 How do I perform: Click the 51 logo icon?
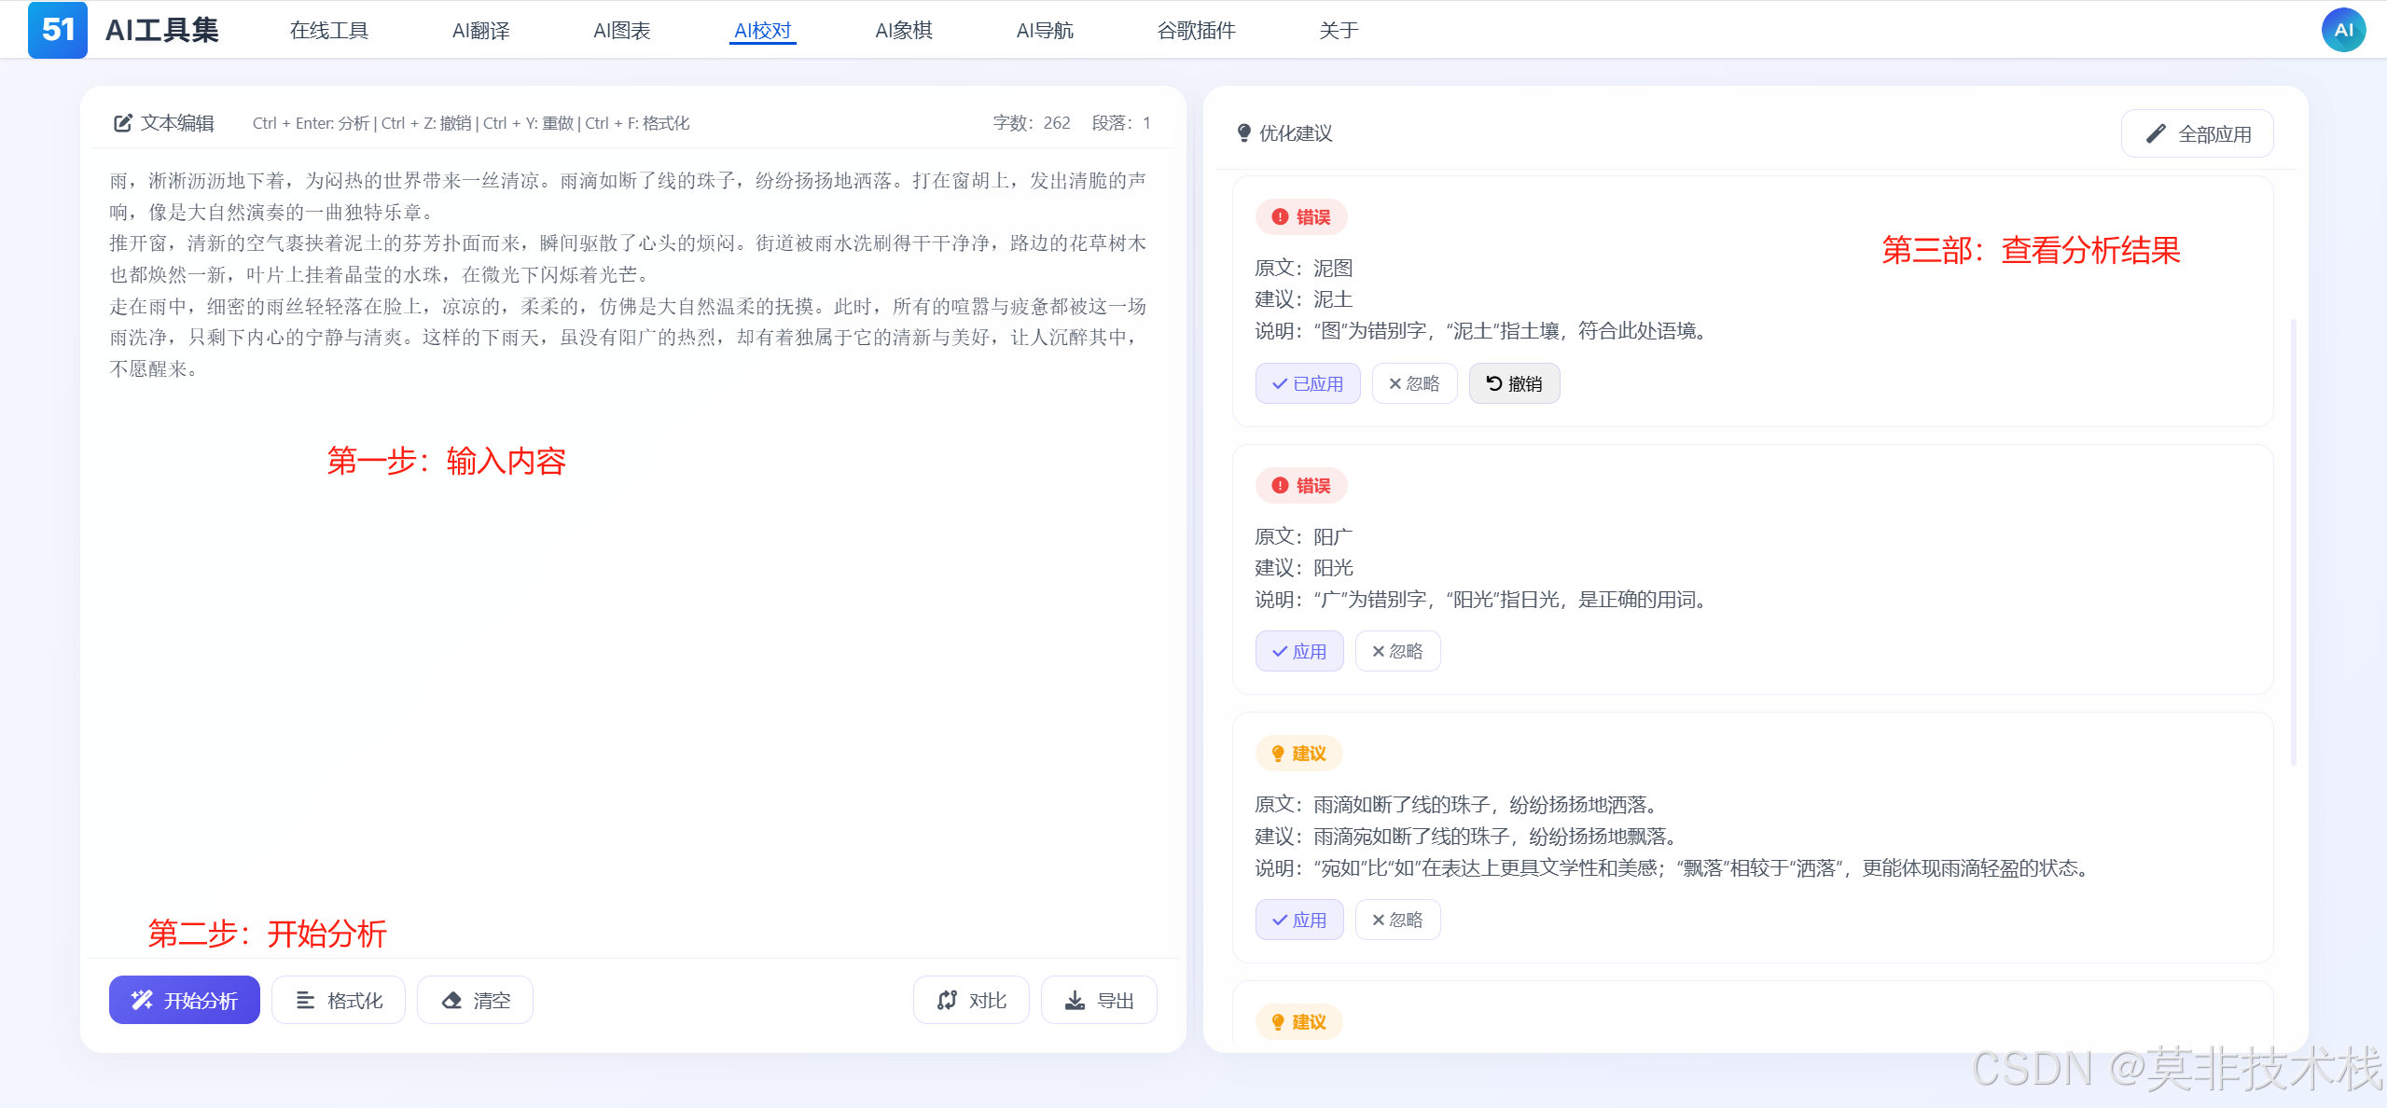click(x=57, y=30)
